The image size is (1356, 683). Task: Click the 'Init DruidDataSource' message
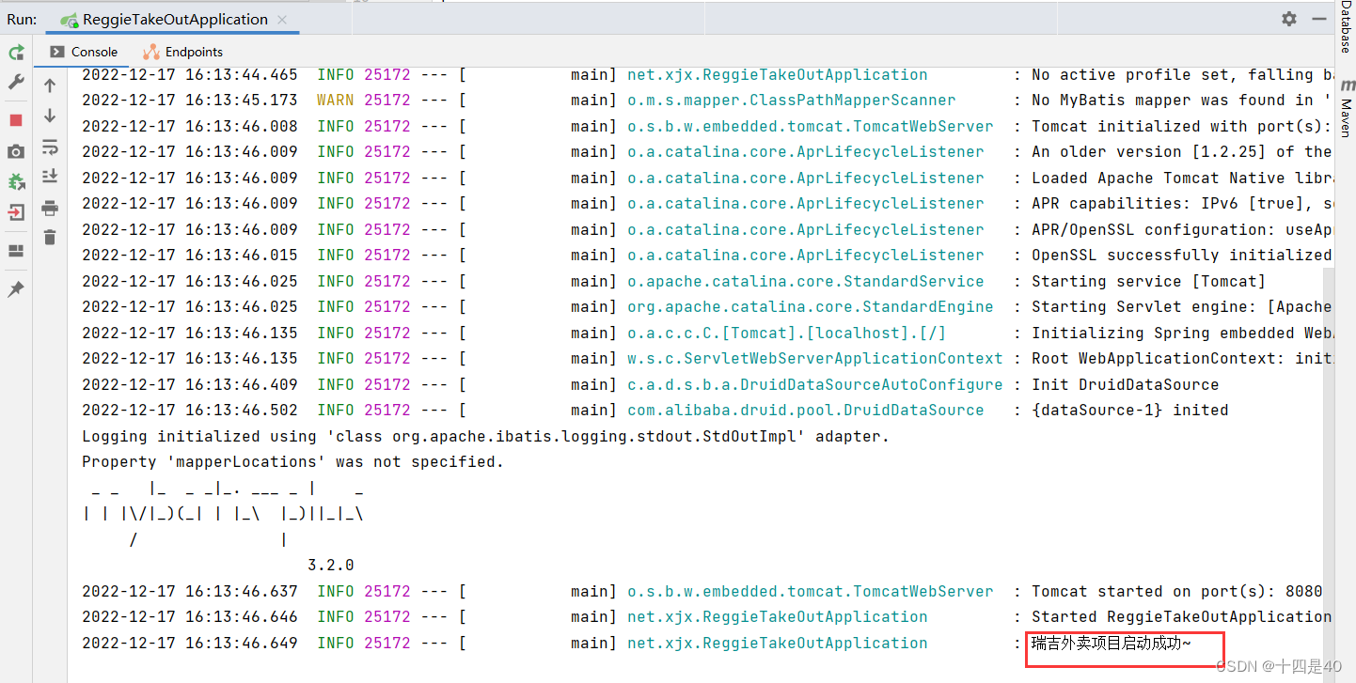pyautogui.click(x=1126, y=384)
